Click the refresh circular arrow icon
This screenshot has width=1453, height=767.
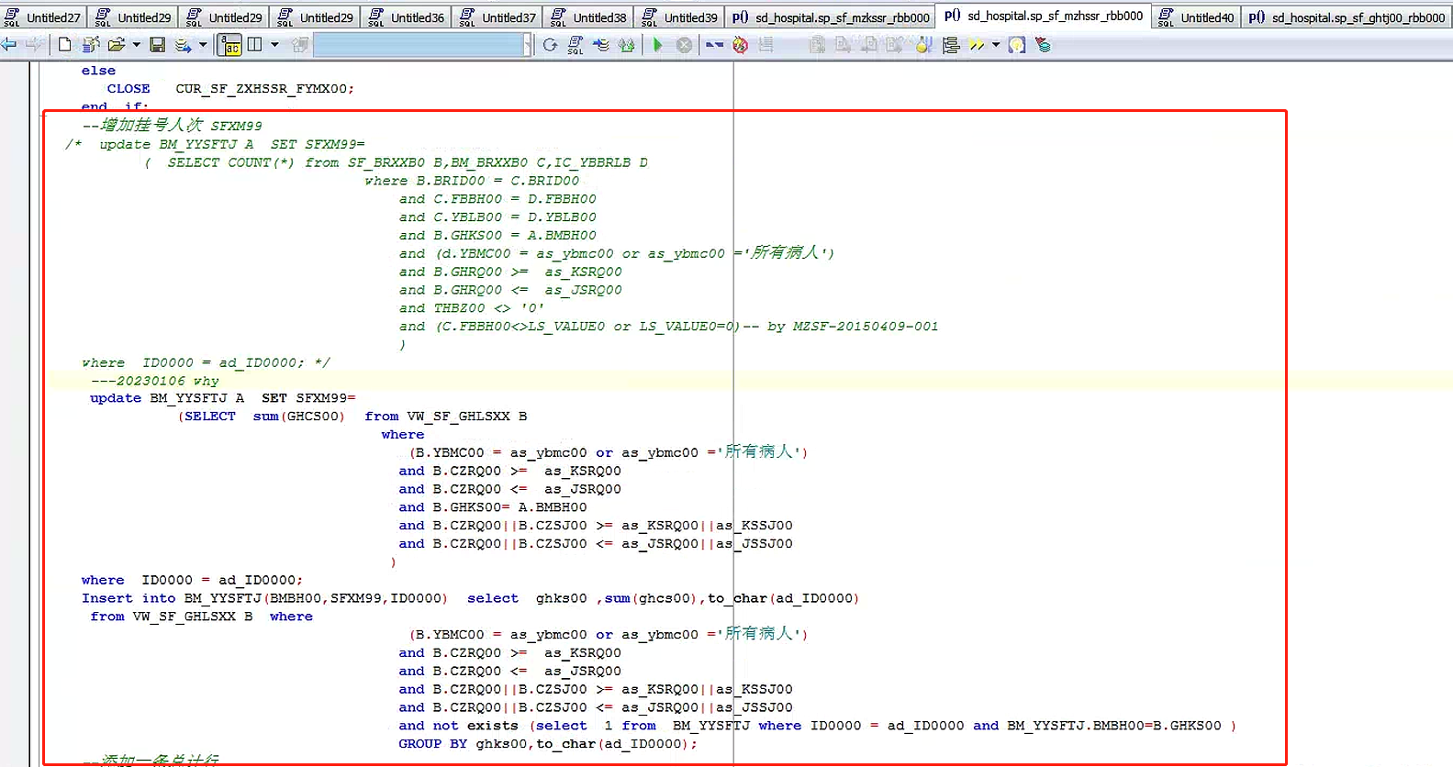[550, 45]
